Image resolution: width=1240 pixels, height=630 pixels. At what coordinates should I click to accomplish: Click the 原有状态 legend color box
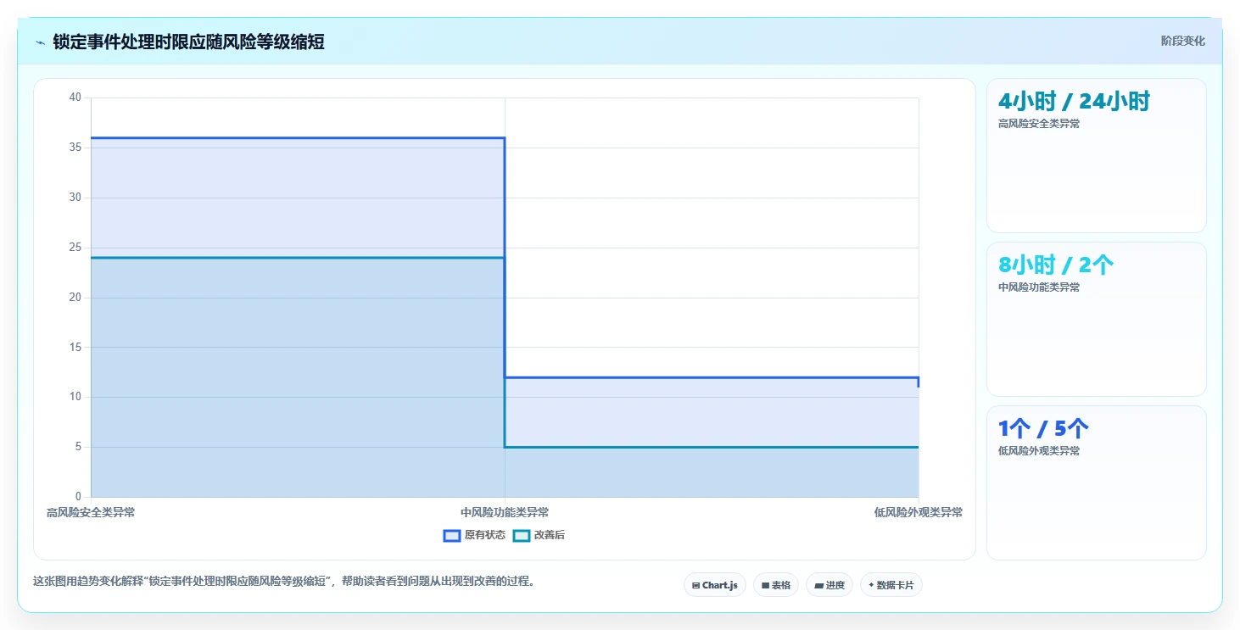(452, 535)
